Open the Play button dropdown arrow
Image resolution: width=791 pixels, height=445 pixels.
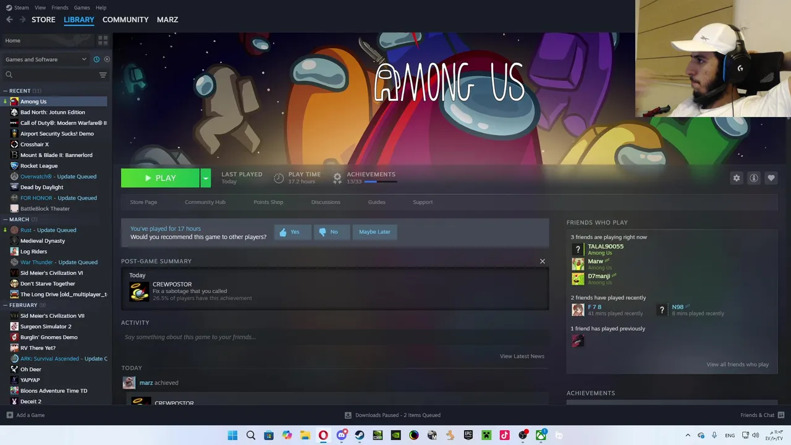206,178
